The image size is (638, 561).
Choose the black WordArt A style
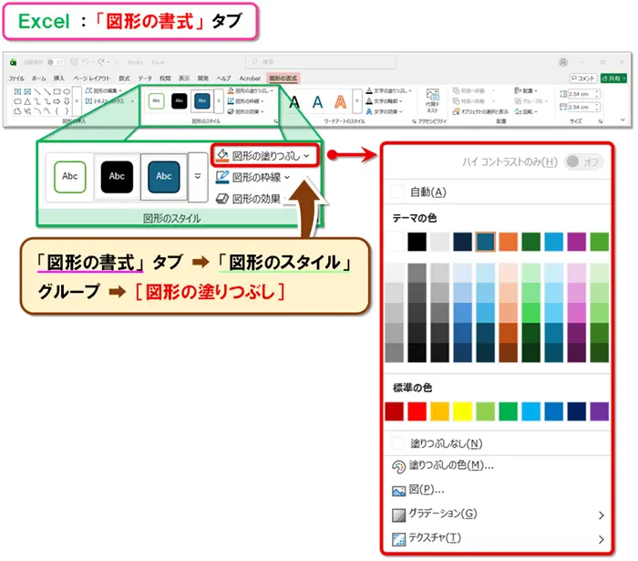(x=294, y=102)
